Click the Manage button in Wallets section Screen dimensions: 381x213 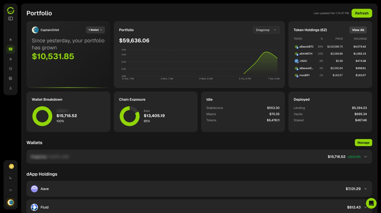click(x=363, y=143)
